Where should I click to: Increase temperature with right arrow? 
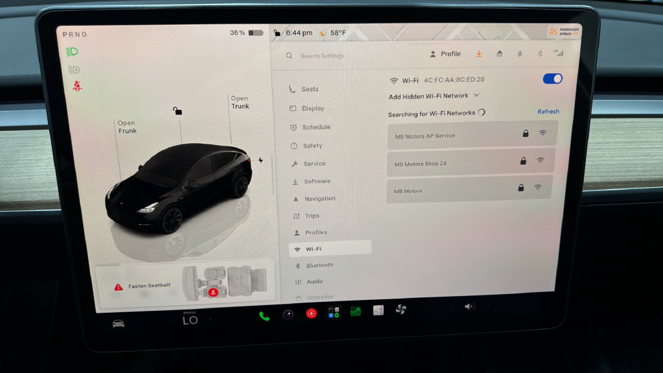[x=210, y=319]
